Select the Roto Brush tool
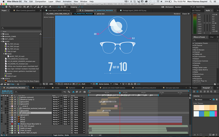 tap(46, 7)
